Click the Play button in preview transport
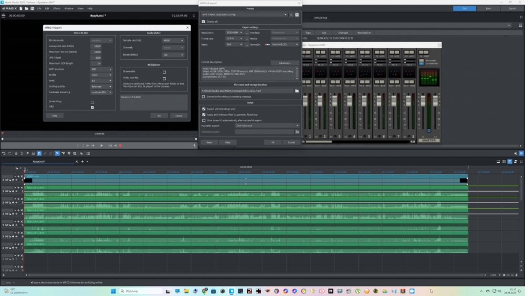 101,145
